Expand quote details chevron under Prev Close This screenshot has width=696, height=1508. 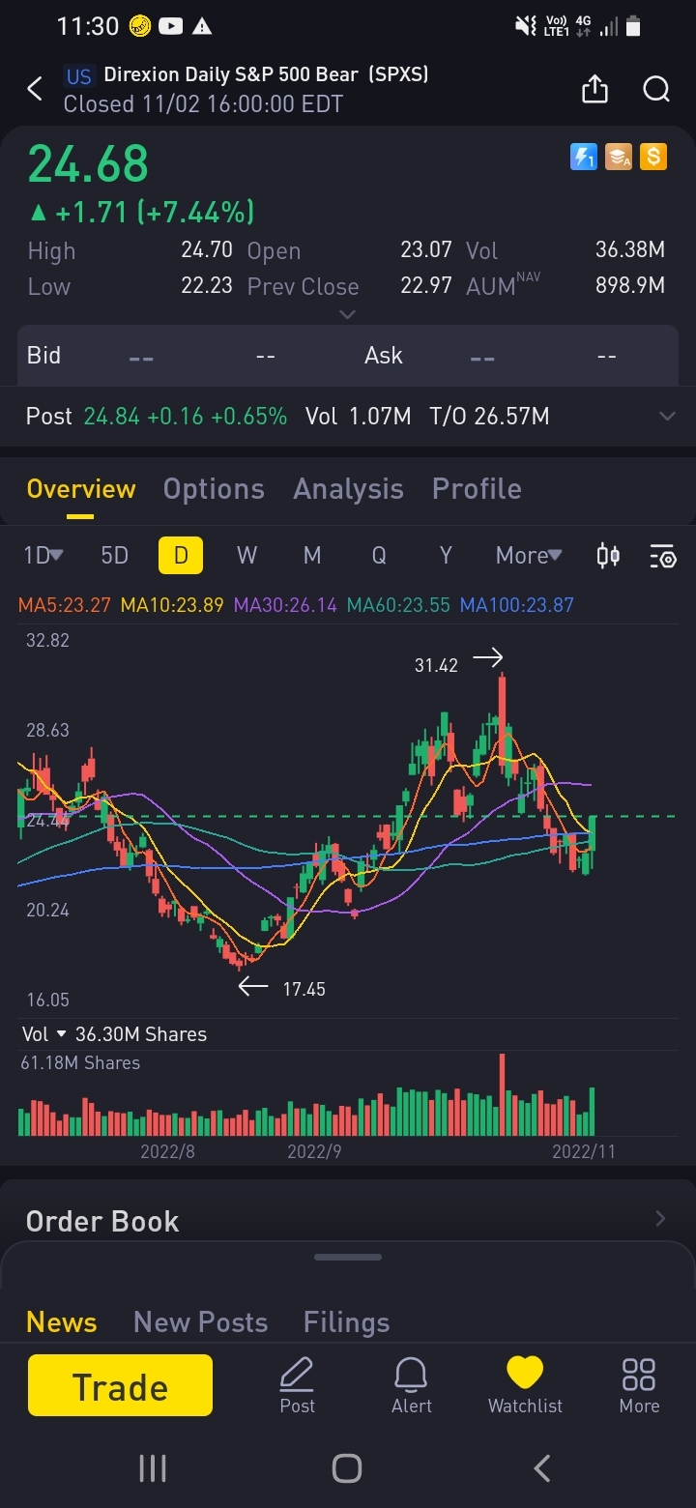[x=348, y=314]
